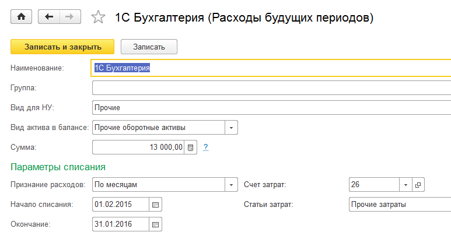Expand the Счет затрат dropdown arrow
This screenshot has width=451, height=239.
pyautogui.click(x=405, y=185)
